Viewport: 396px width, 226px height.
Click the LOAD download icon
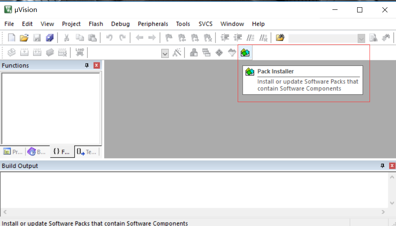point(80,52)
